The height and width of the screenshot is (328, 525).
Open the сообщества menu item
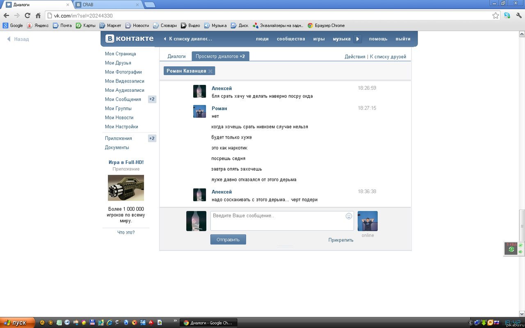[291, 39]
